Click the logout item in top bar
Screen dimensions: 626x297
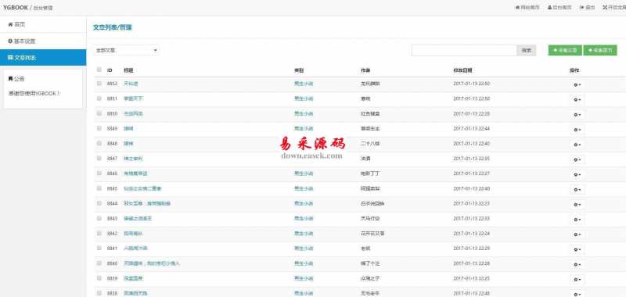tap(588, 7)
